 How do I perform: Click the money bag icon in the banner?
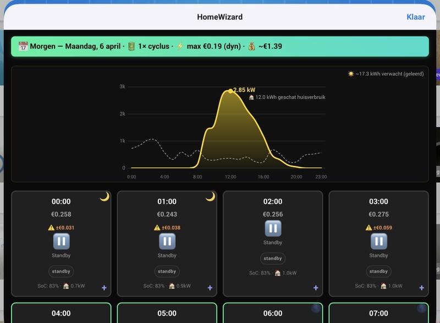pyautogui.click(x=252, y=46)
